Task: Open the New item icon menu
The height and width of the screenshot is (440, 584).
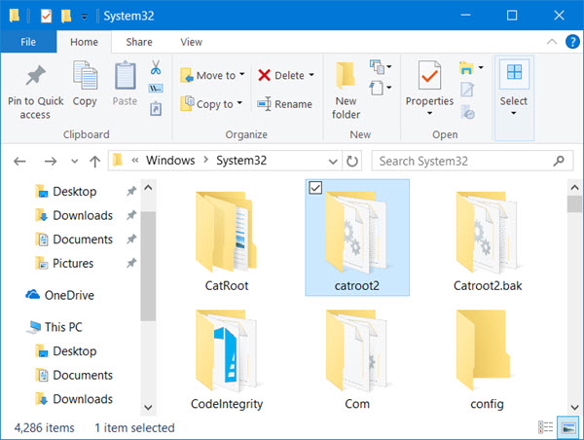Action: tap(380, 67)
